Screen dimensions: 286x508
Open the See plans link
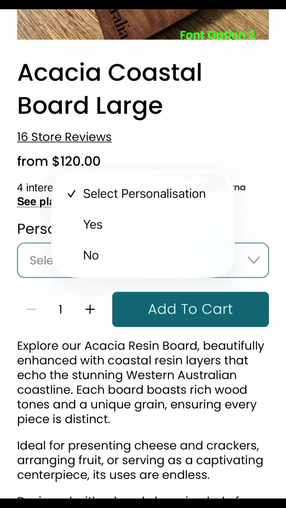34,202
